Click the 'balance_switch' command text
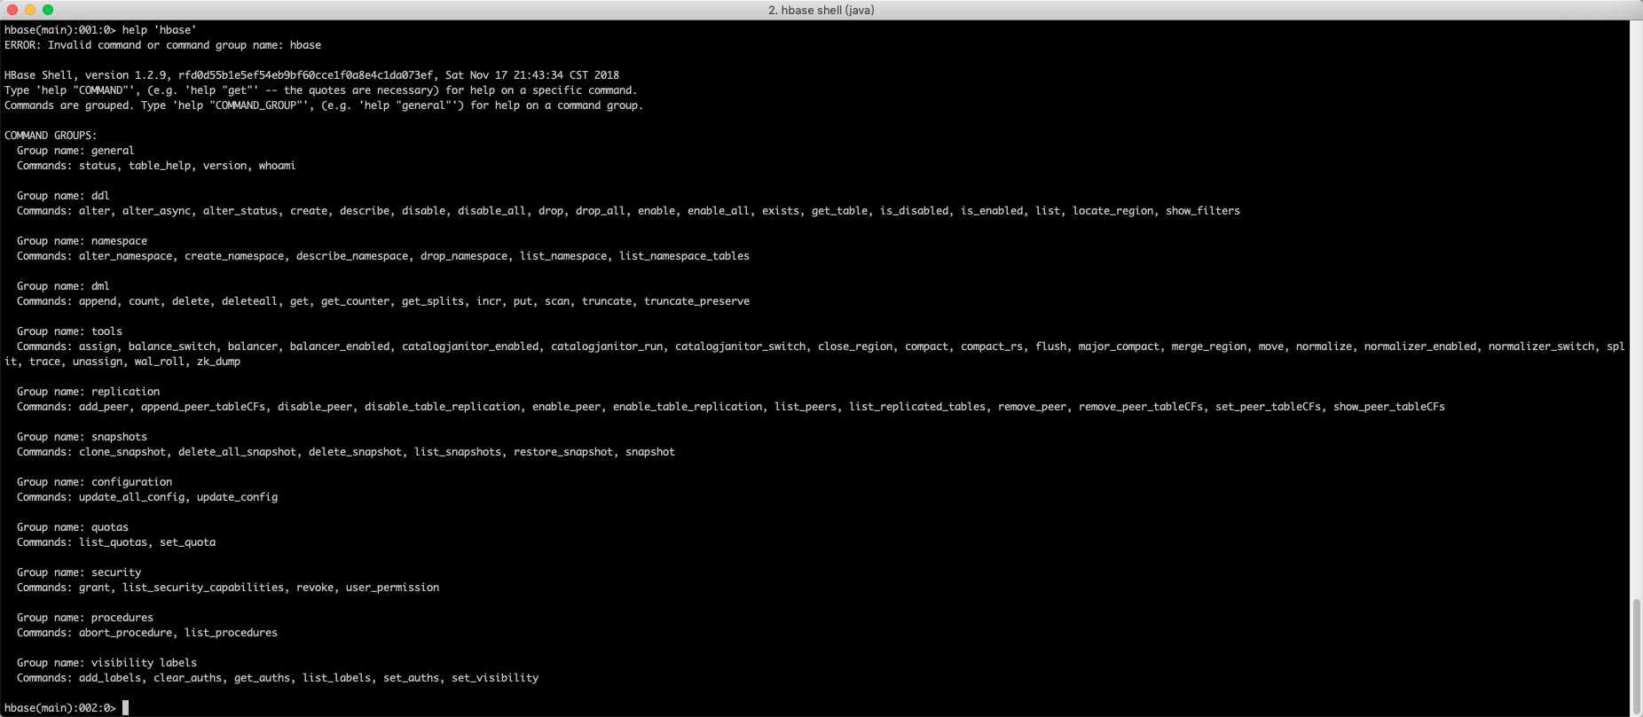The width and height of the screenshot is (1643, 717). (x=172, y=347)
